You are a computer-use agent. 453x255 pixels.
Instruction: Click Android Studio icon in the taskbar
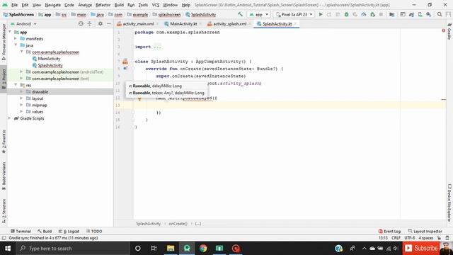187,248
